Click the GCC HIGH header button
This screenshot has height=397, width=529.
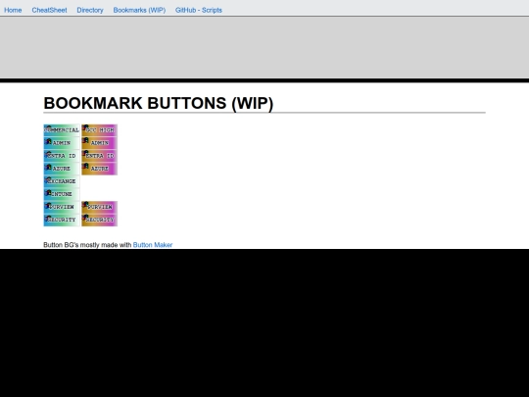coord(99,130)
